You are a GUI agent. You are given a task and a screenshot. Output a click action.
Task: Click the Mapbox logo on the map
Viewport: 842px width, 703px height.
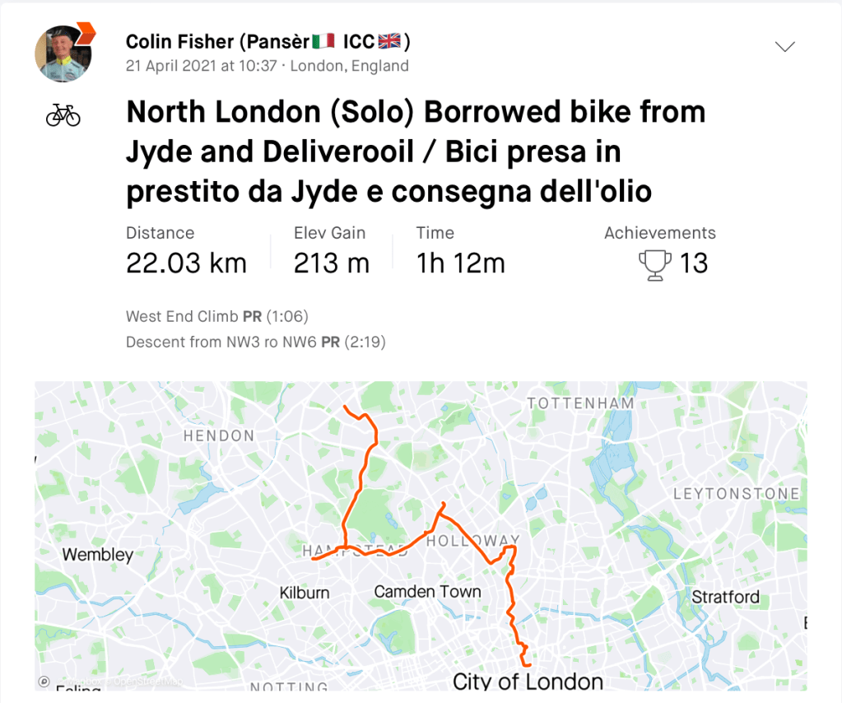(44, 682)
